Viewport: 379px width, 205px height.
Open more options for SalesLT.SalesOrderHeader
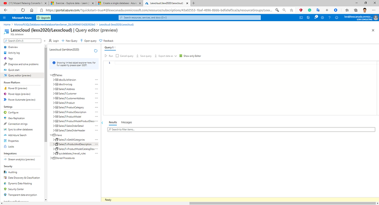click(96, 130)
